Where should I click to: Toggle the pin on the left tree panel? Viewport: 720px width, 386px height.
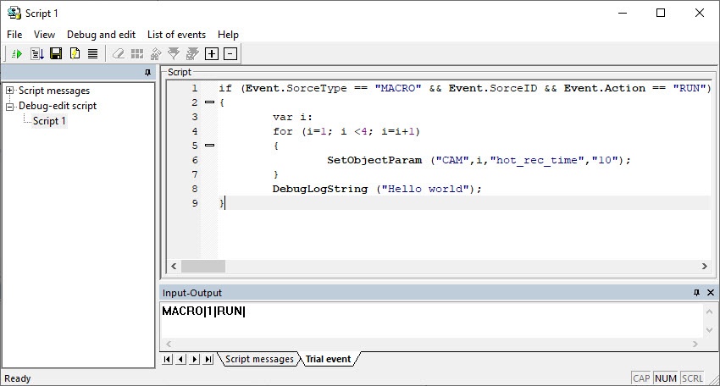click(147, 73)
